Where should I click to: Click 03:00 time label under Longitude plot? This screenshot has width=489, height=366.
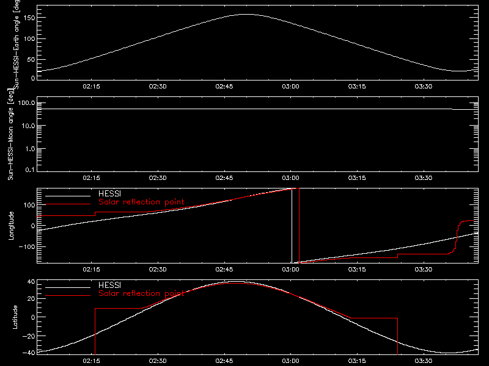click(x=291, y=270)
